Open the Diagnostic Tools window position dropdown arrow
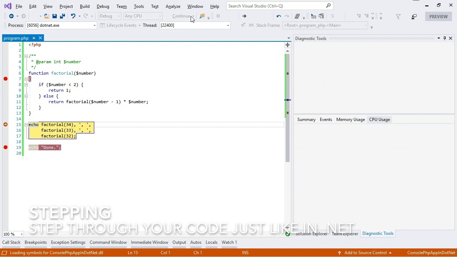Image resolution: width=457 pixels, height=257 pixels. coord(439,38)
